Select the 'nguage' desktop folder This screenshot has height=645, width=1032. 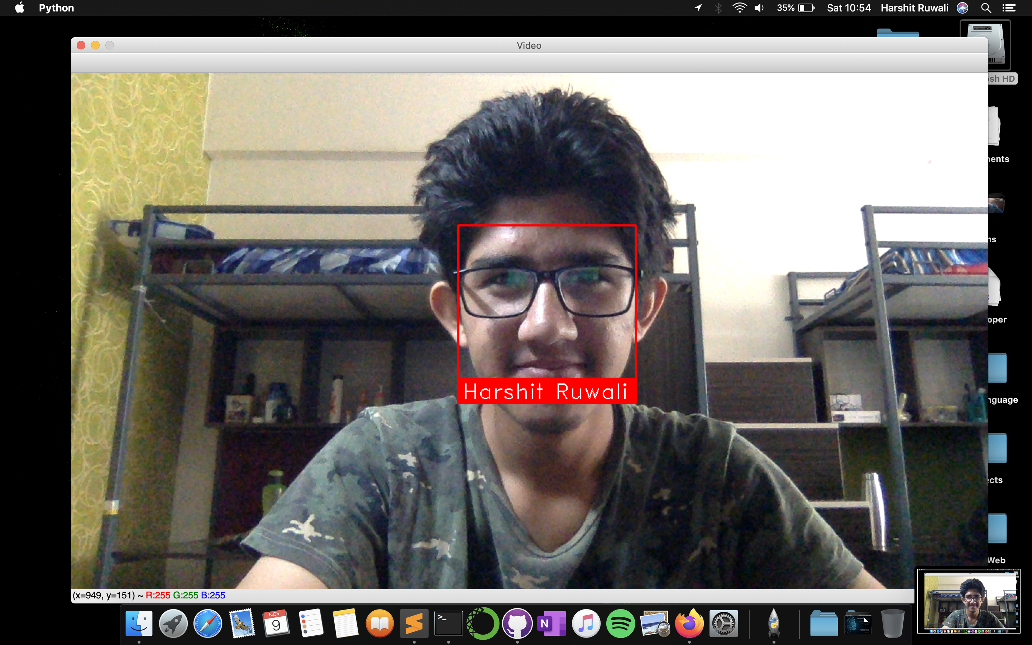(x=998, y=368)
